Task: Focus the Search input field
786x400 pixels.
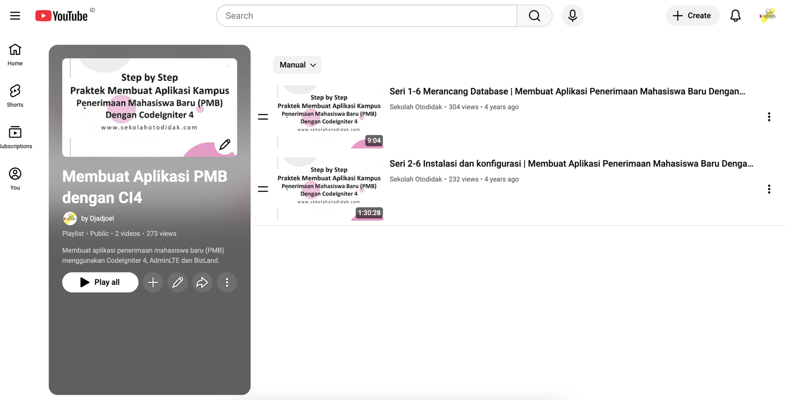Action: [x=366, y=16]
